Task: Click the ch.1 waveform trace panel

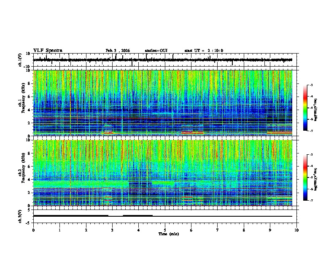Action: [x=166, y=60]
